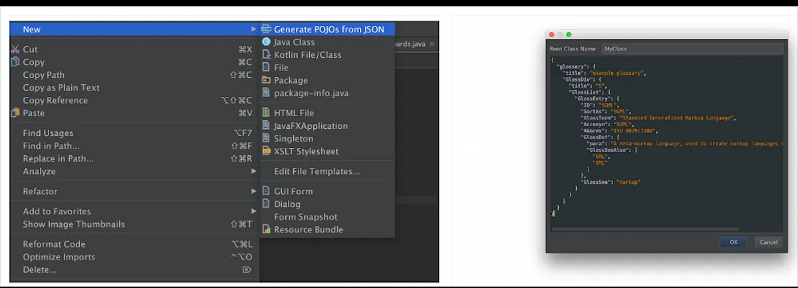The width and height of the screenshot is (798, 288).
Task: Choose Replace in Path...
Action: pos(134,159)
